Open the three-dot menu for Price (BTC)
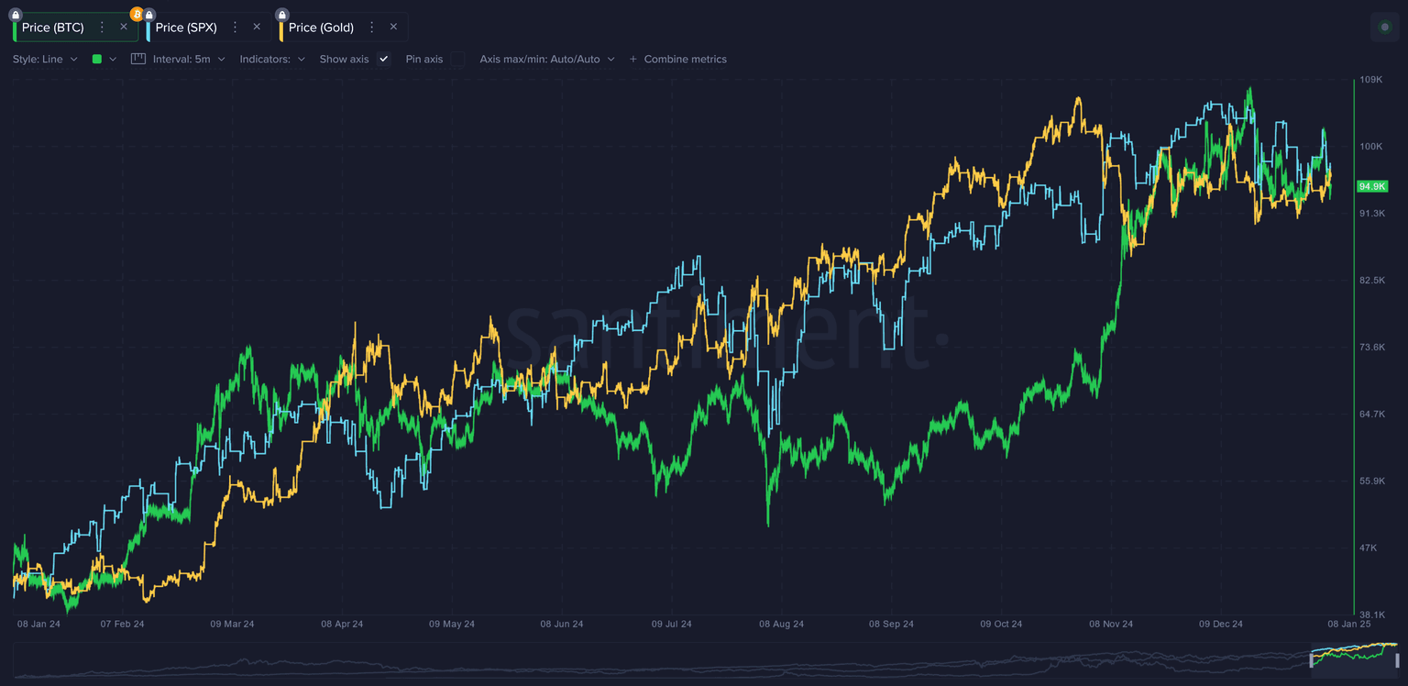This screenshot has width=1408, height=686. [102, 28]
